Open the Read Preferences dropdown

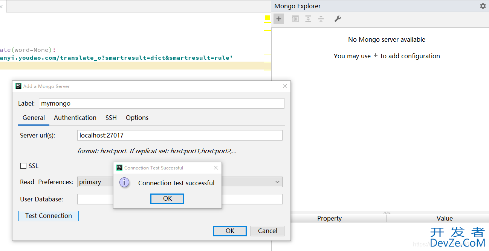pos(180,182)
